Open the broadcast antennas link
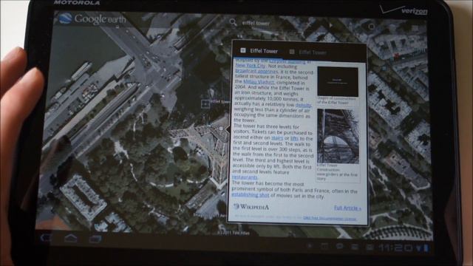This screenshot has width=473, height=266. 256,71
